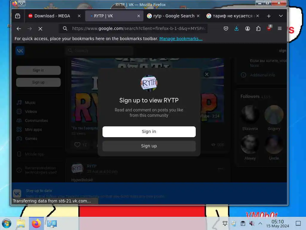The image size is (306, 230).
Task: Open follower Grigory's avatar
Action: tap(274, 115)
